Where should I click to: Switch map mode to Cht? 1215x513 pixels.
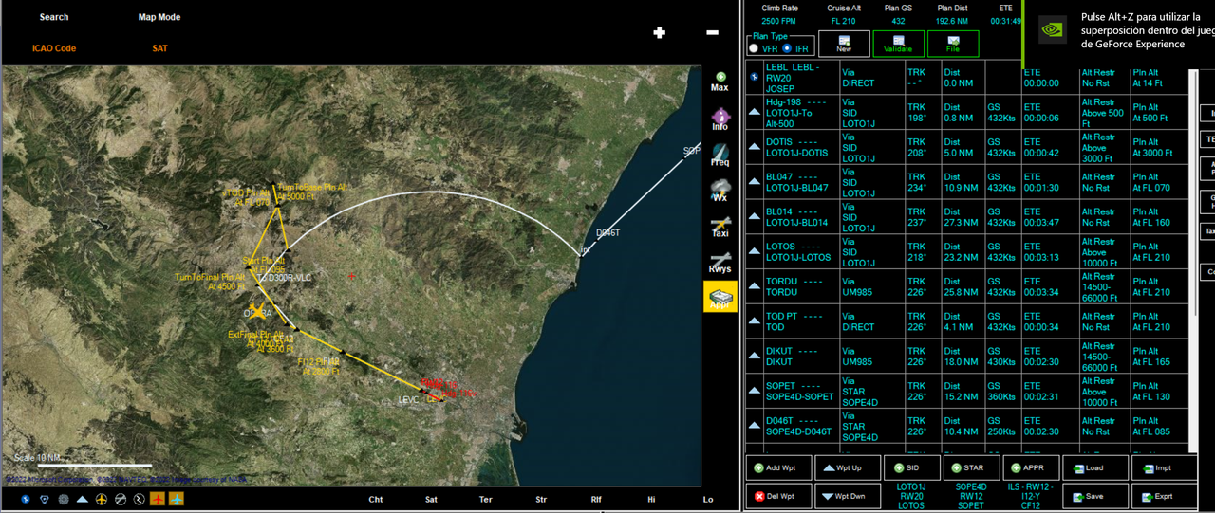[x=376, y=500]
